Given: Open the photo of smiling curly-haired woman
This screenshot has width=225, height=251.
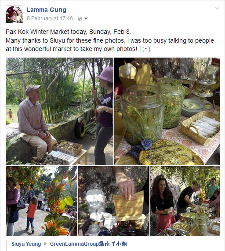Looking at the screenshot, I should [x=185, y=201].
